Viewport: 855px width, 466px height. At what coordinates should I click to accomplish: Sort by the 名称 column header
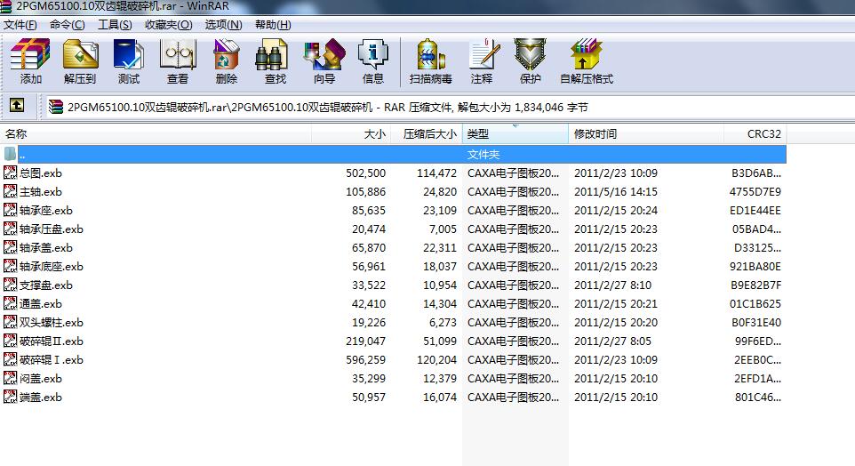pyautogui.click(x=156, y=133)
